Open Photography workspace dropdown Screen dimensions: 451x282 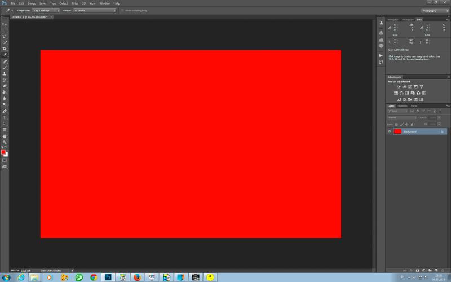(x=435, y=11)
